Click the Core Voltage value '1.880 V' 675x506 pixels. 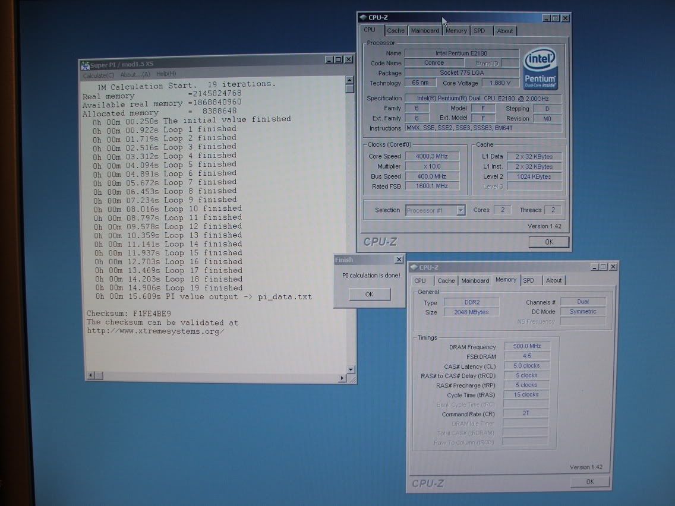(500, 83)
